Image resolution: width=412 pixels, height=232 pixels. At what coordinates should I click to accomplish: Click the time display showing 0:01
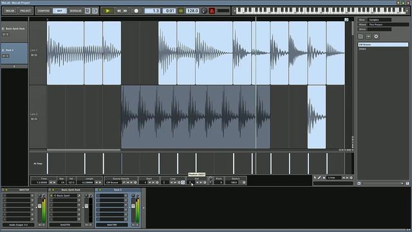[169, 11]
